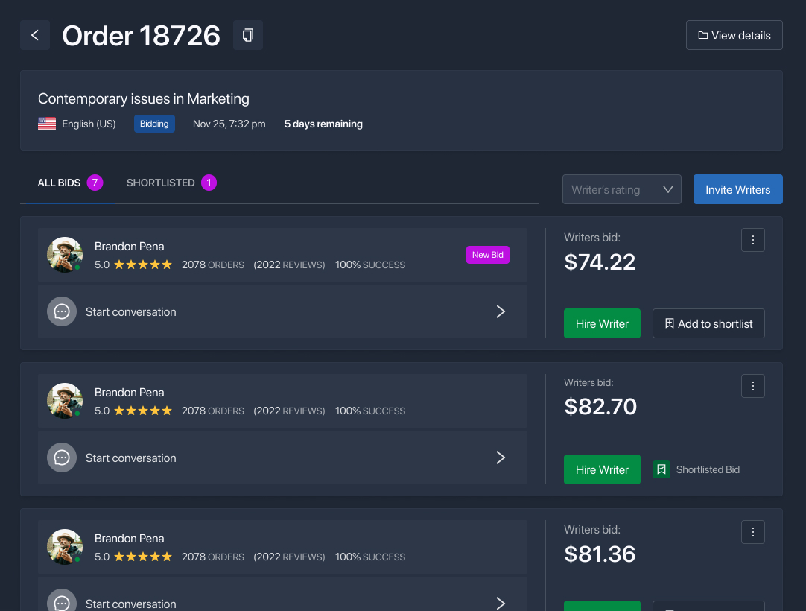Open more options for the $81.36 bid
The height and width of the screenshot is (611, 806).
click(752, 532)
